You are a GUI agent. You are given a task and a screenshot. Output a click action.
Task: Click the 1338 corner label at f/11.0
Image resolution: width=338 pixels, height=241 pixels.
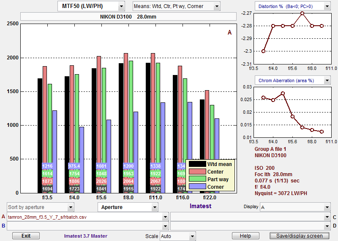click(155, 166)
